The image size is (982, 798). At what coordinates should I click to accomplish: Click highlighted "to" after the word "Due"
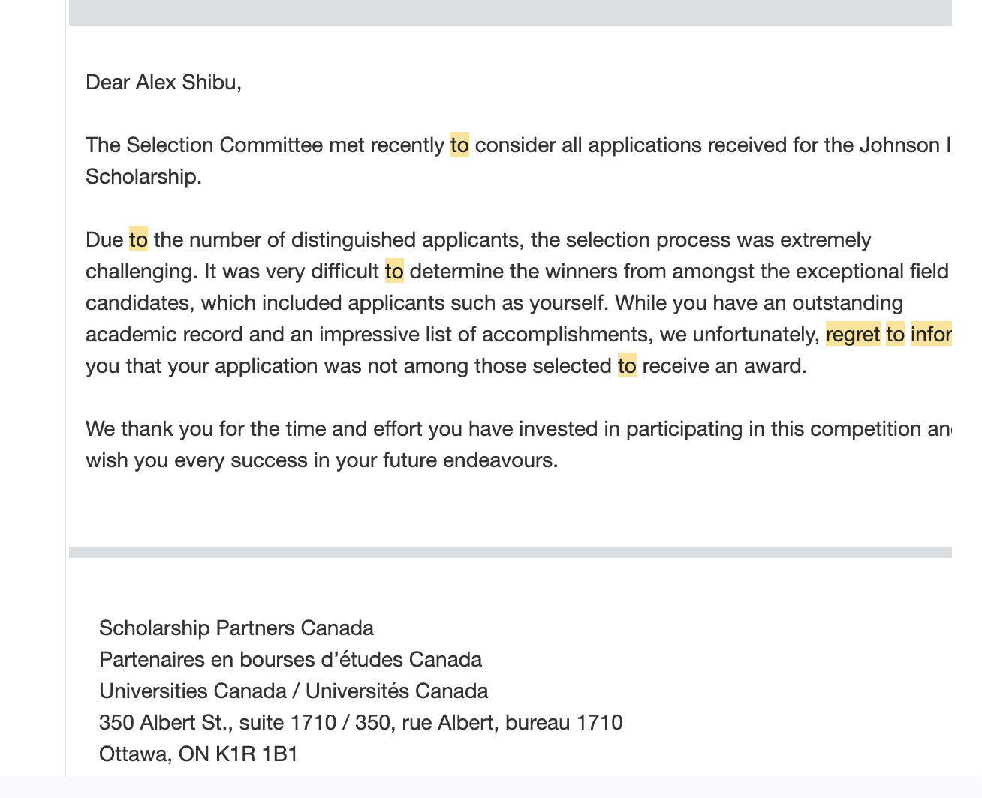139,240
